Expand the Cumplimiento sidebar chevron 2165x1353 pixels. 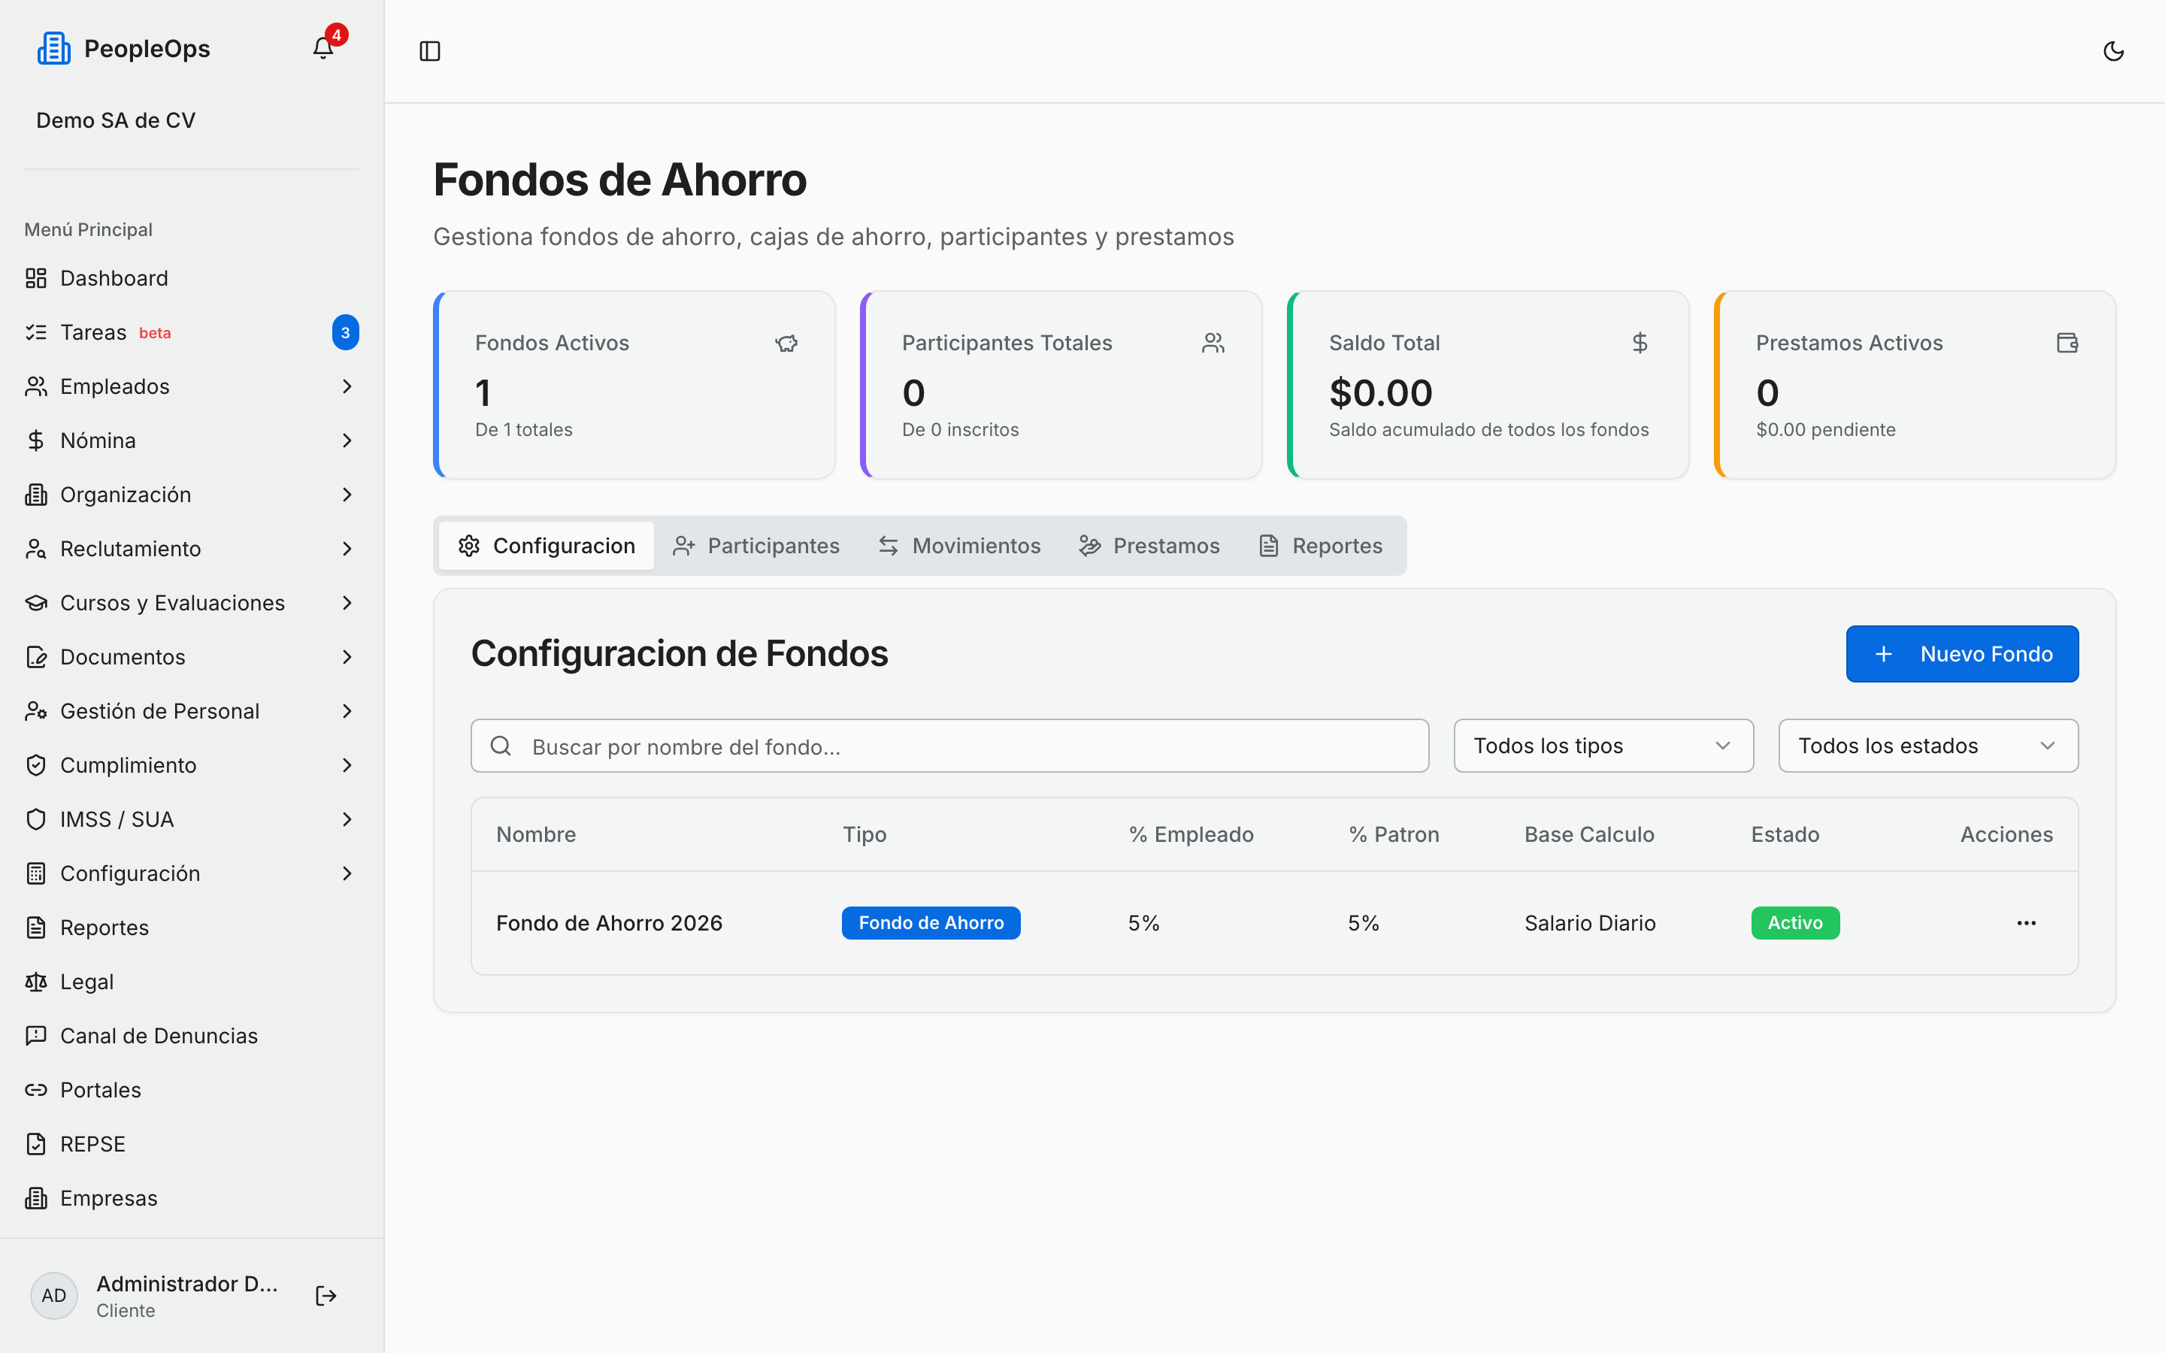click(x=347, y=765)
